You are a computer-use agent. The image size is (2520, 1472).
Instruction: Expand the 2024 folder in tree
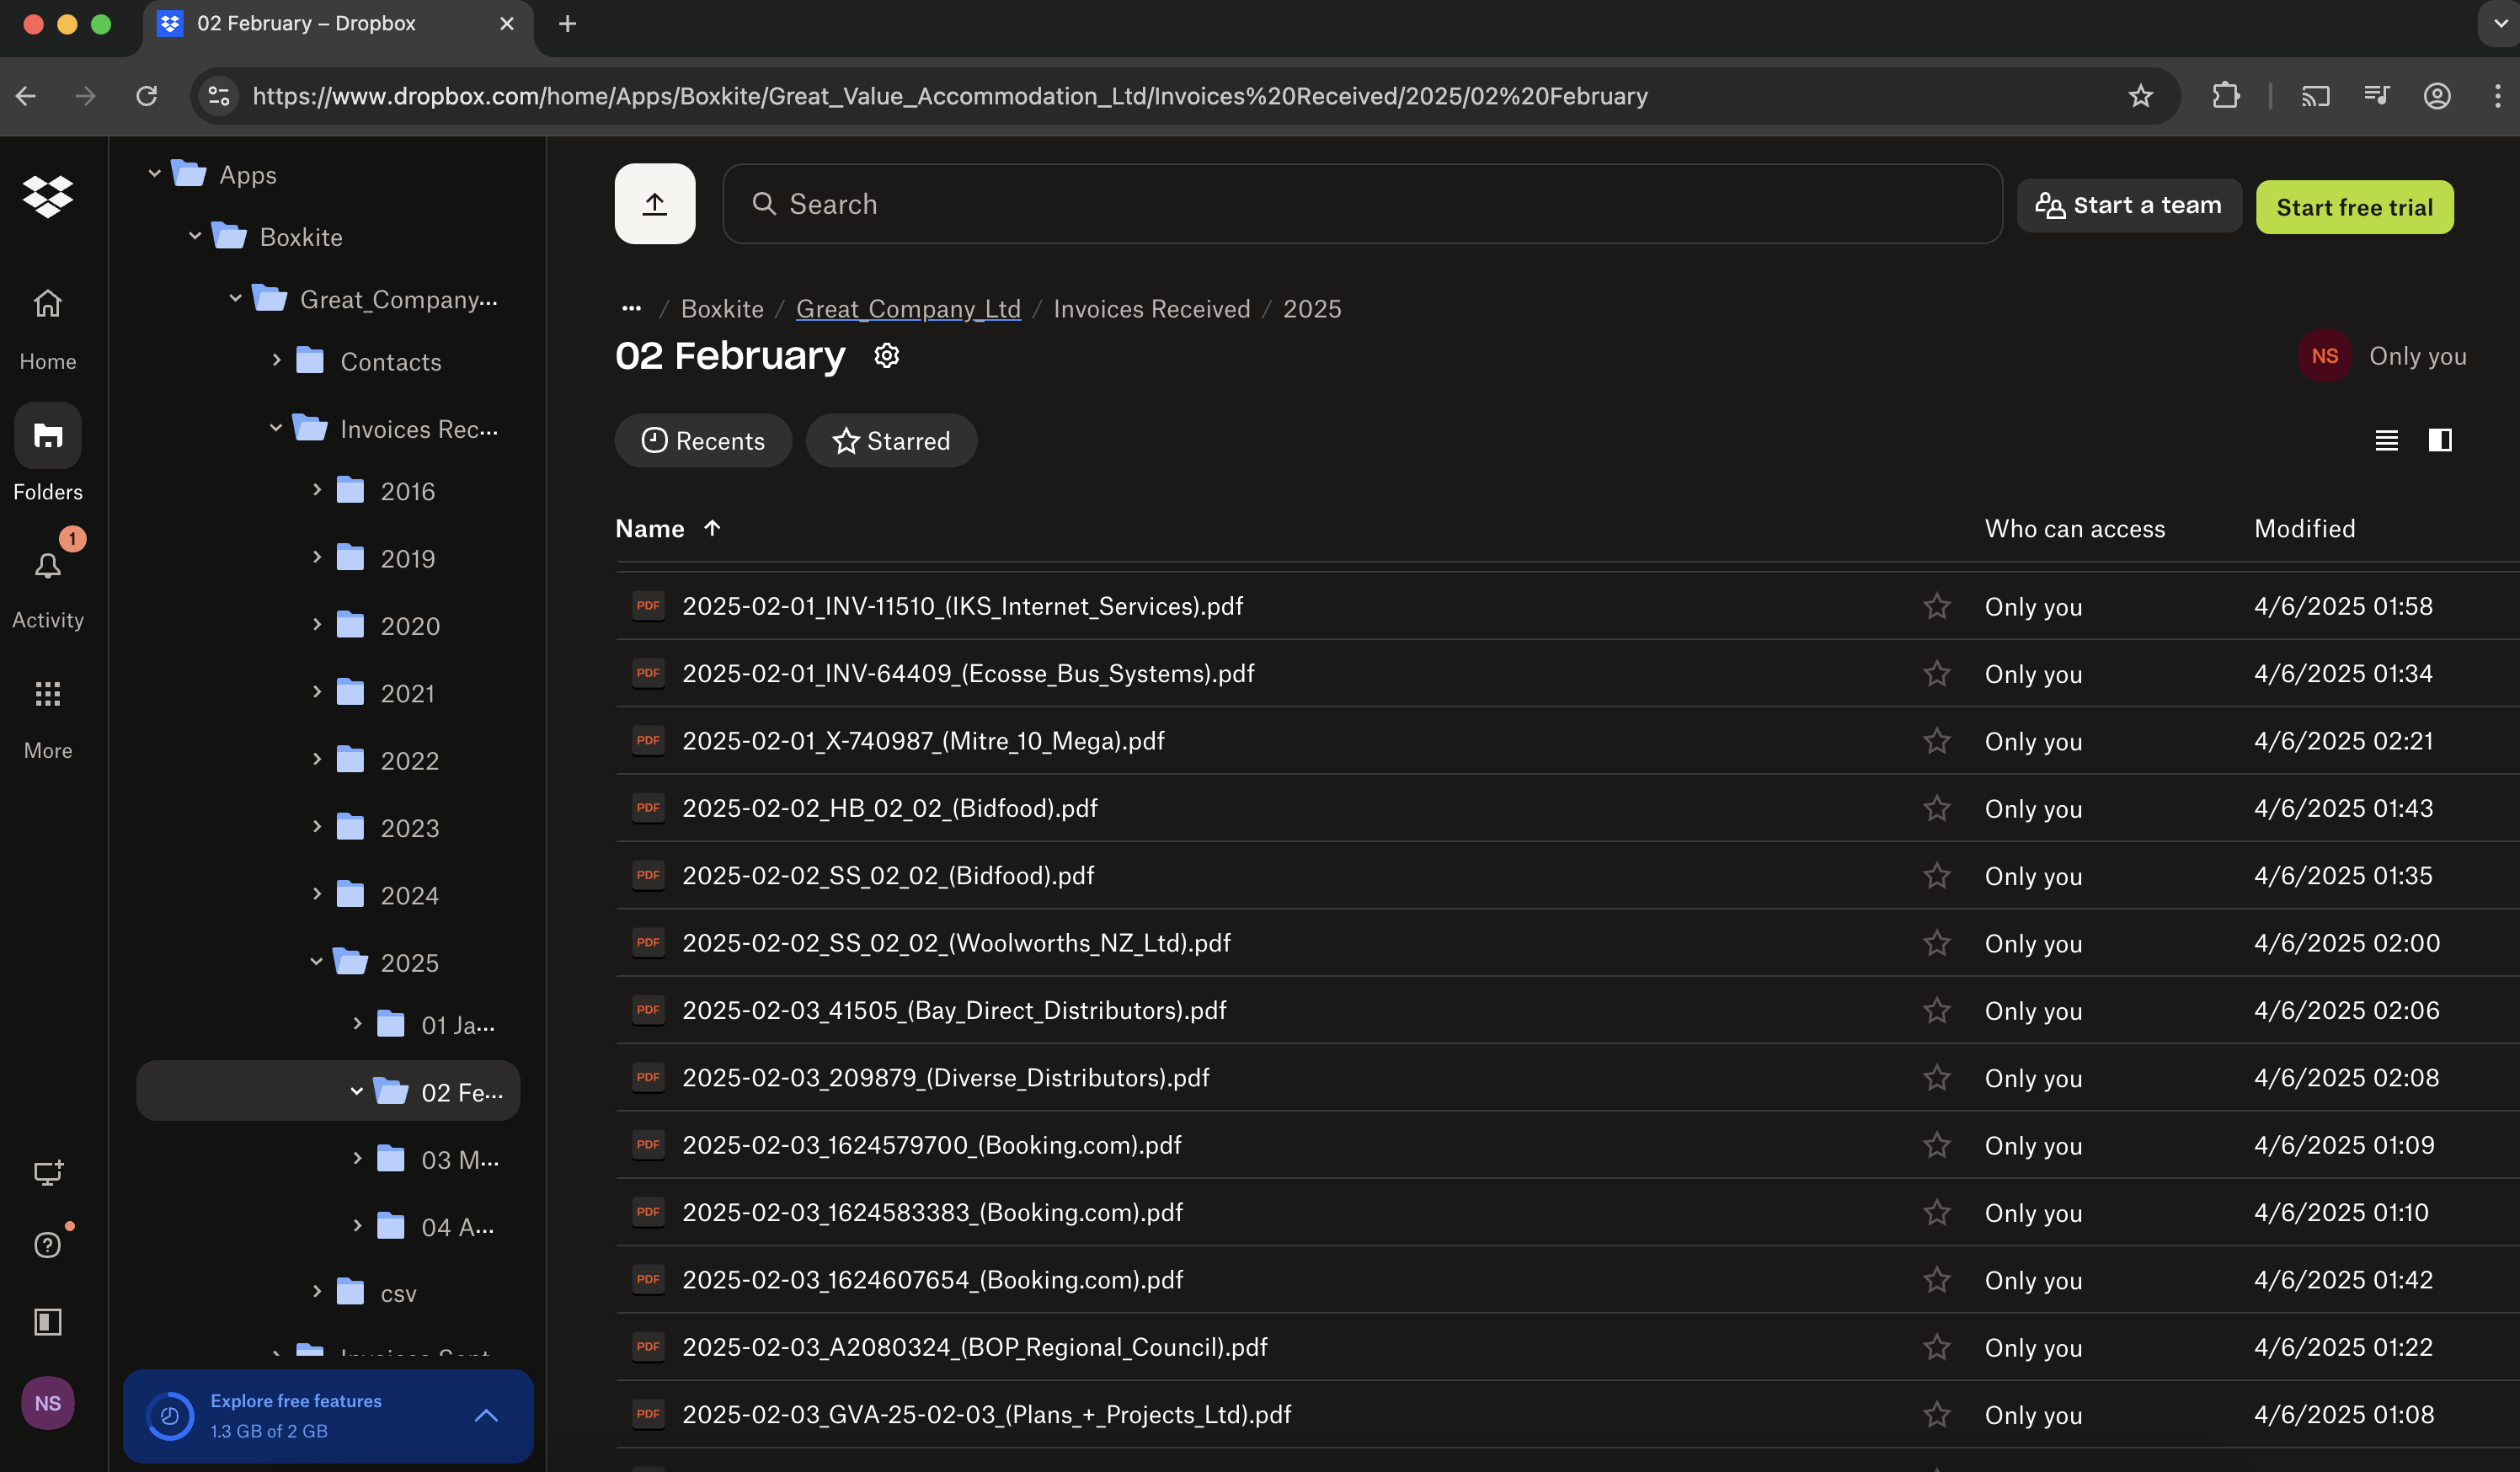(x=317, y=894)
